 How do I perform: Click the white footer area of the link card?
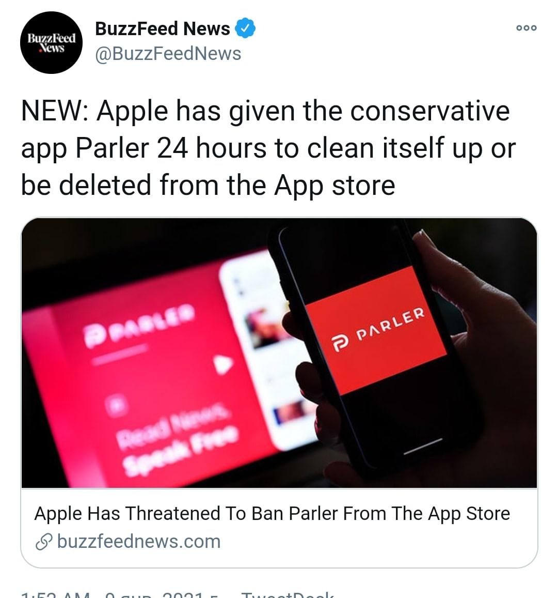279,528
